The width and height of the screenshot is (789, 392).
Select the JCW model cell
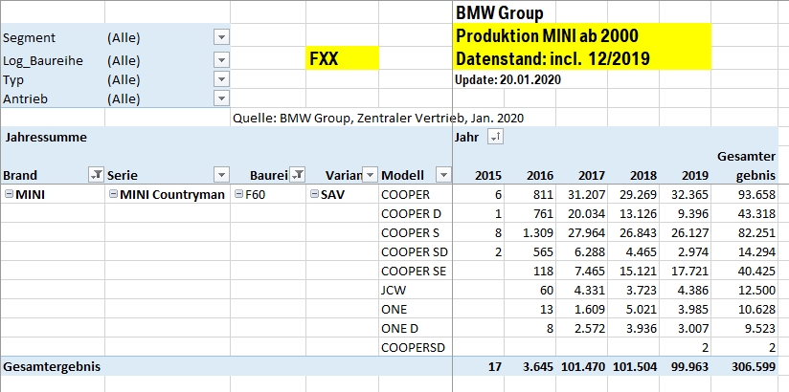pyautogui.click(x=416, y=290)
